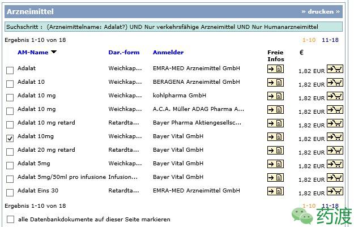Sort results by Anmelder column
The width and height of the screenshot is (354, 227).
click(x=168, y=52)
